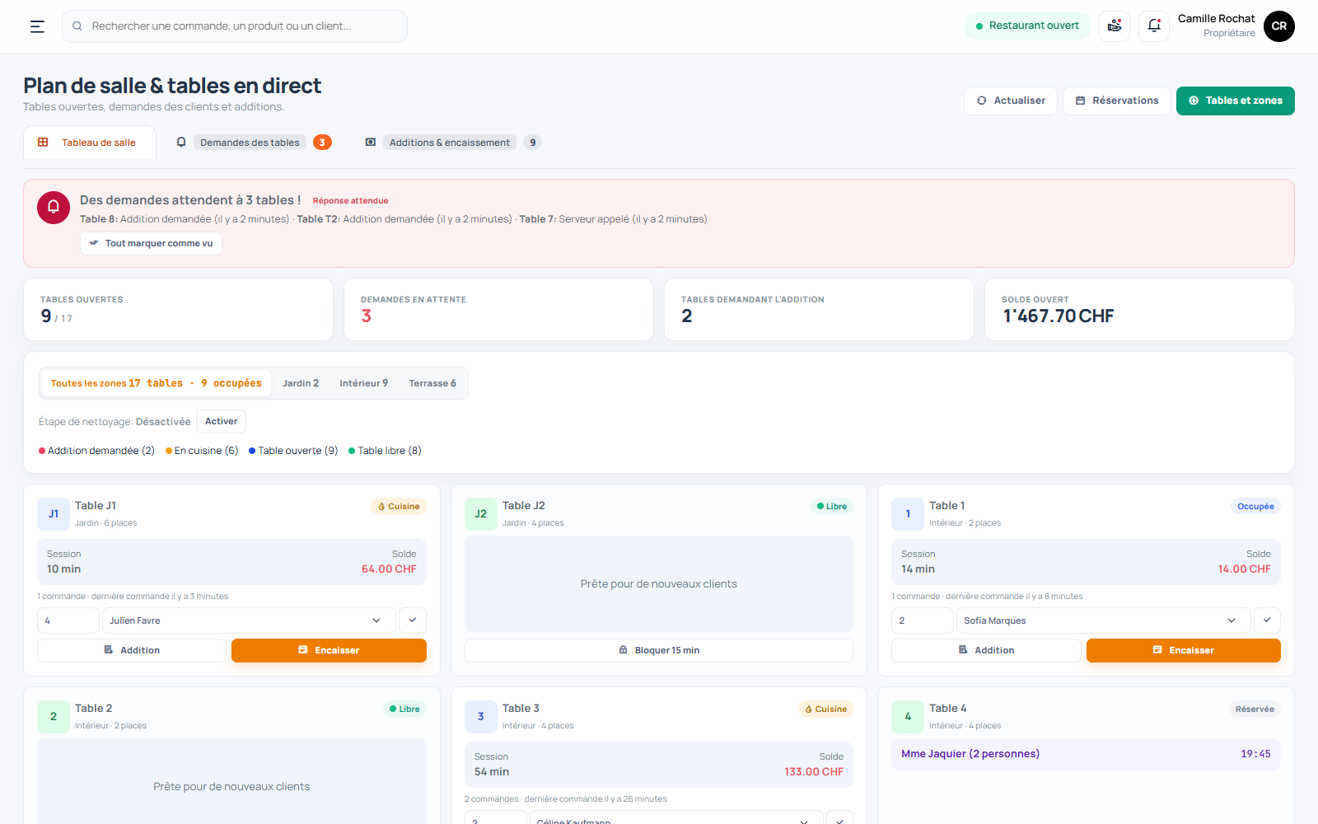Filter by Addition demandée (2) legend
1318x824 pixels.
coord(96,451)
